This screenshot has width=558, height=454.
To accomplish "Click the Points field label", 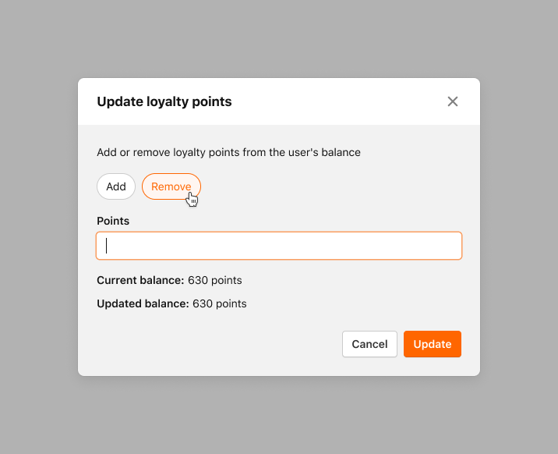I will click(113, 221).
